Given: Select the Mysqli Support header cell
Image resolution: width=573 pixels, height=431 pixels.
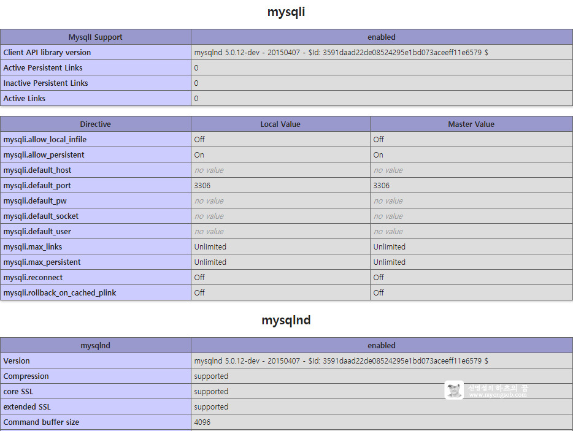Looking at the screenshot, I should click(95, 37).
